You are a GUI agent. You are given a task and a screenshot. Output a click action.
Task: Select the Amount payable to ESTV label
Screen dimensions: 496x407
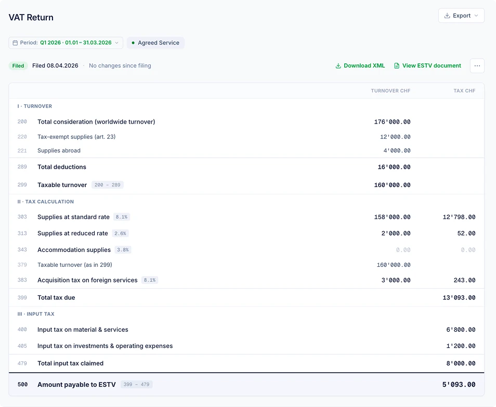pos(76,385)
